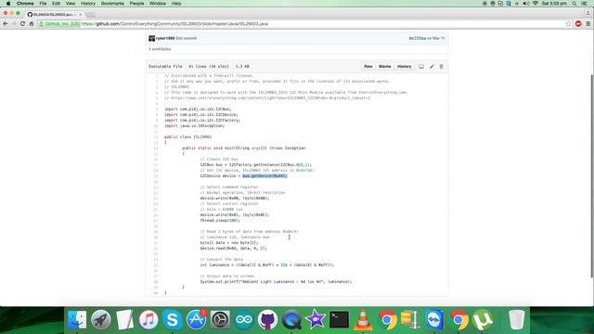Open iTunes music app in Dock
594x334 pixels.
(x=148, y=319)
